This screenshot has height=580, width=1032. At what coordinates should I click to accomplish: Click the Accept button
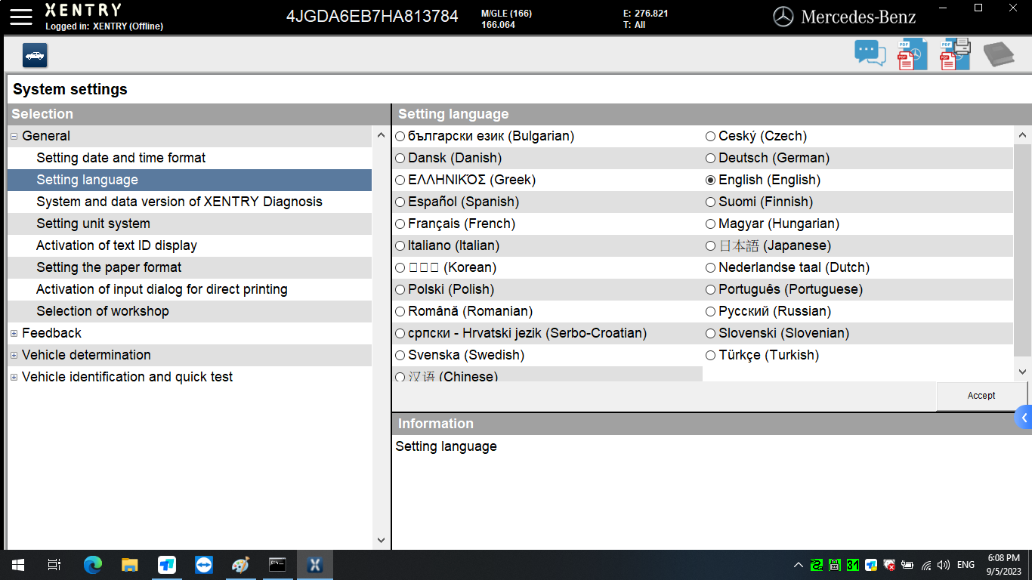[x=981, y=395]
